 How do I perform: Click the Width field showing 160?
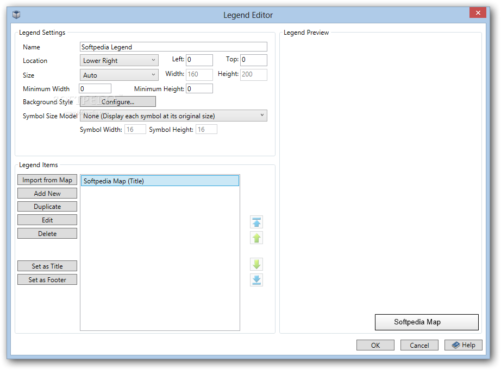click(199, 74)
